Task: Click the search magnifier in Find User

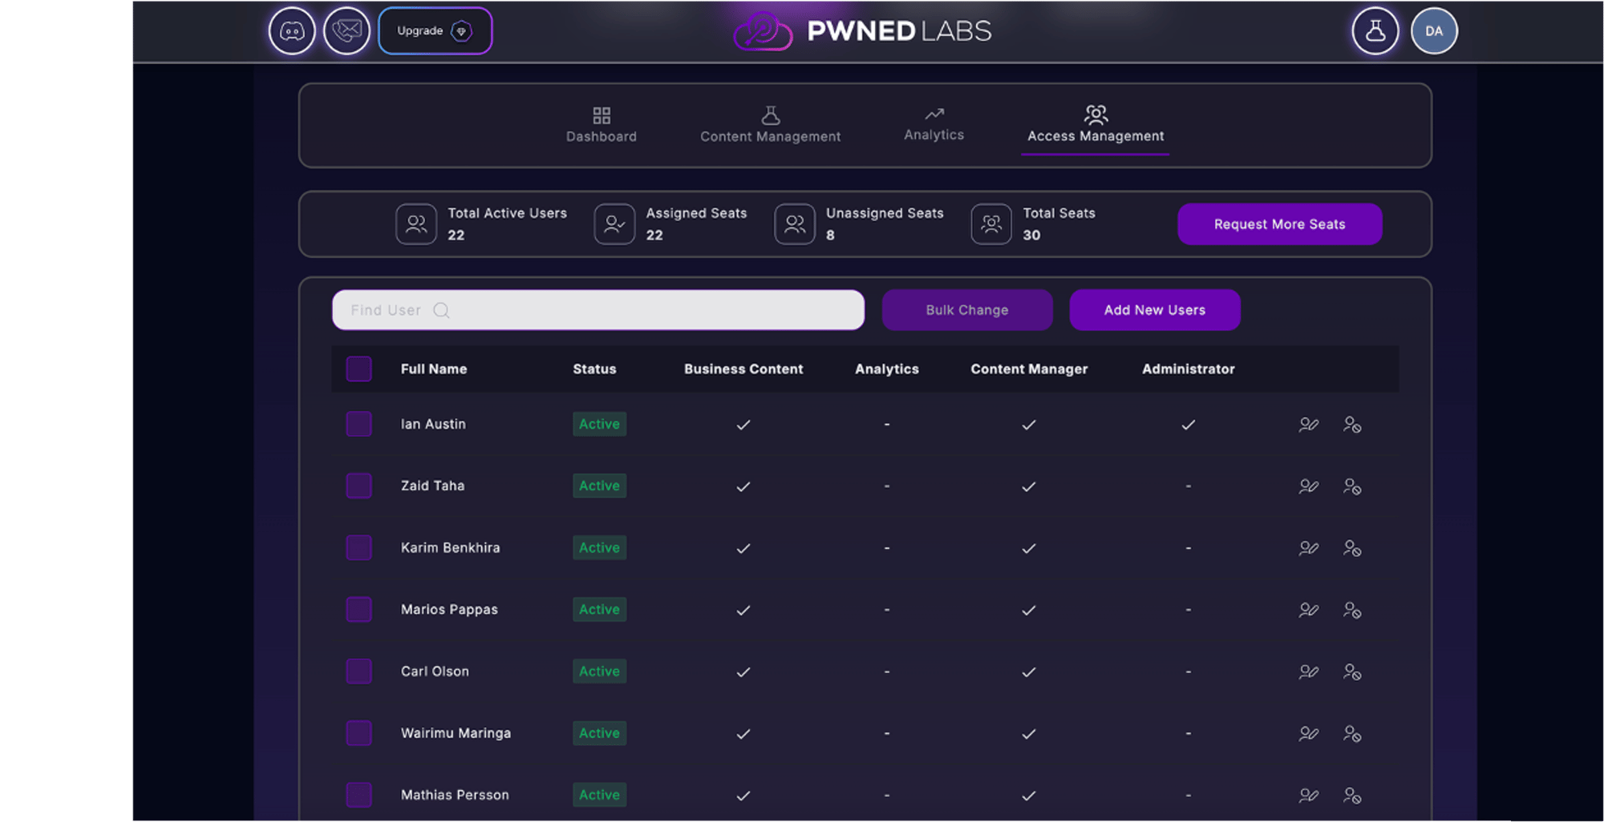Action: [x=441, y=311]
